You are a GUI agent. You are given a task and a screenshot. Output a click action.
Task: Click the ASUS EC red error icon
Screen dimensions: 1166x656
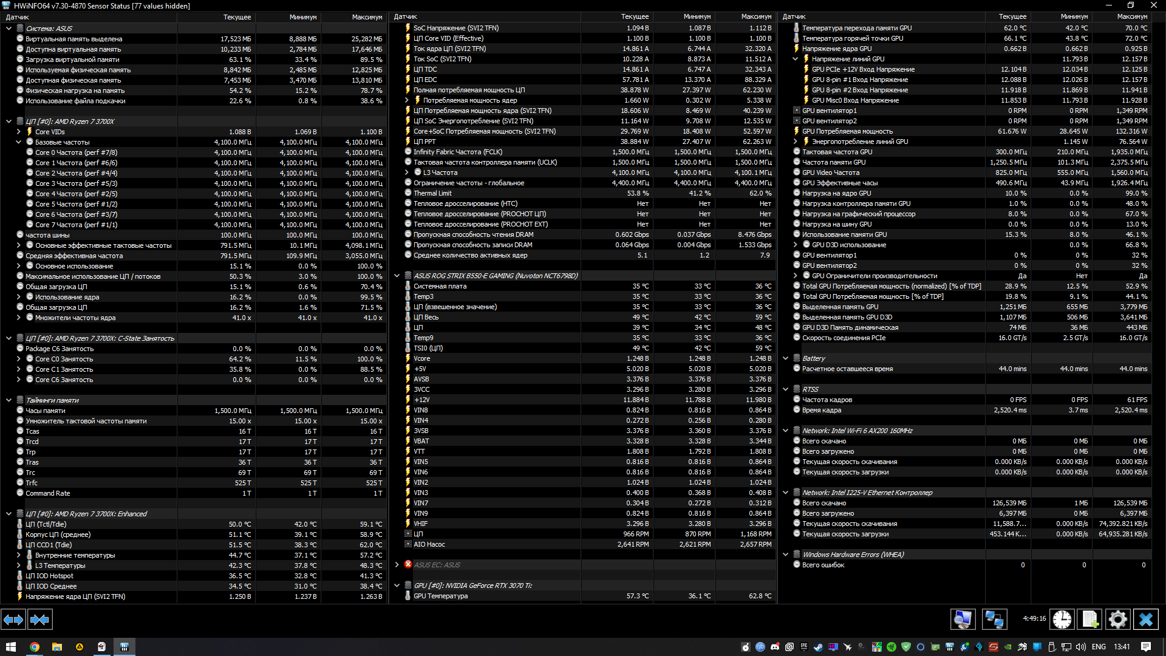click(x=408, y=565)
